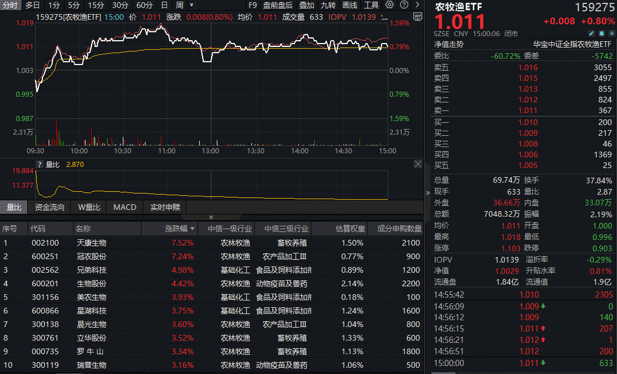Collapse the constituent list with double chevron

(x=211, y=217)
